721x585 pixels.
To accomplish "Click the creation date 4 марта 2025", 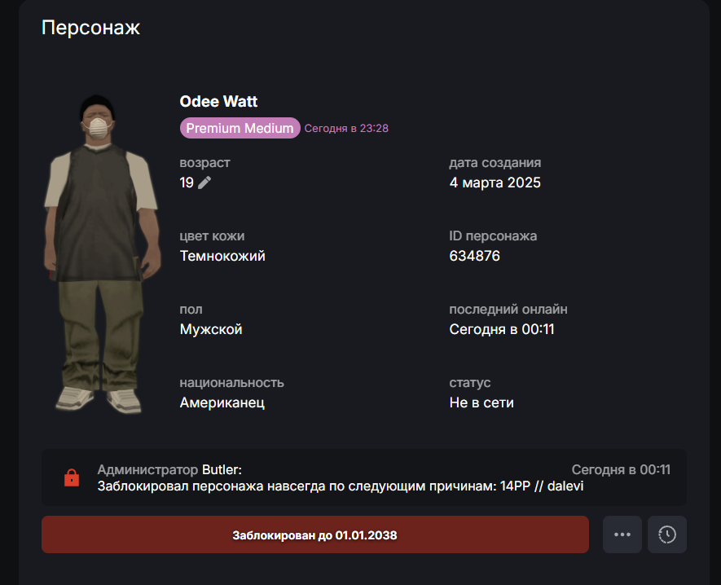I will pyautogui.click(x=495, y=183).
